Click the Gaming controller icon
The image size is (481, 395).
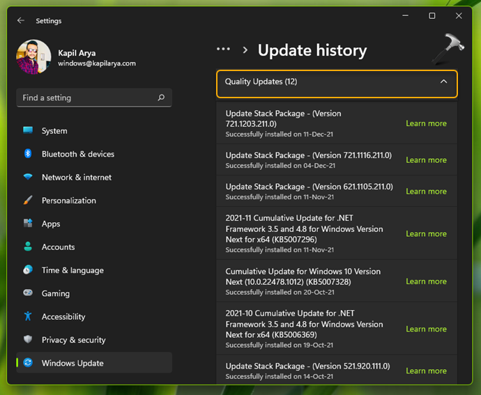point(28,293)
